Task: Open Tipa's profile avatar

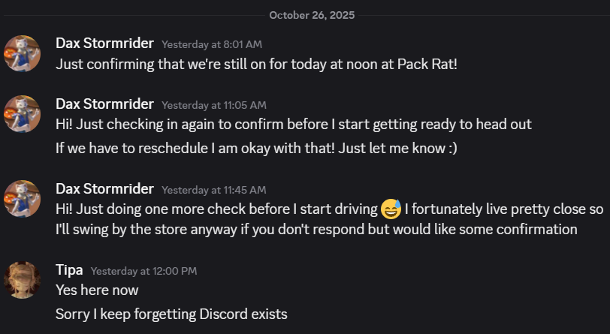Action: (x=22, y=280)
